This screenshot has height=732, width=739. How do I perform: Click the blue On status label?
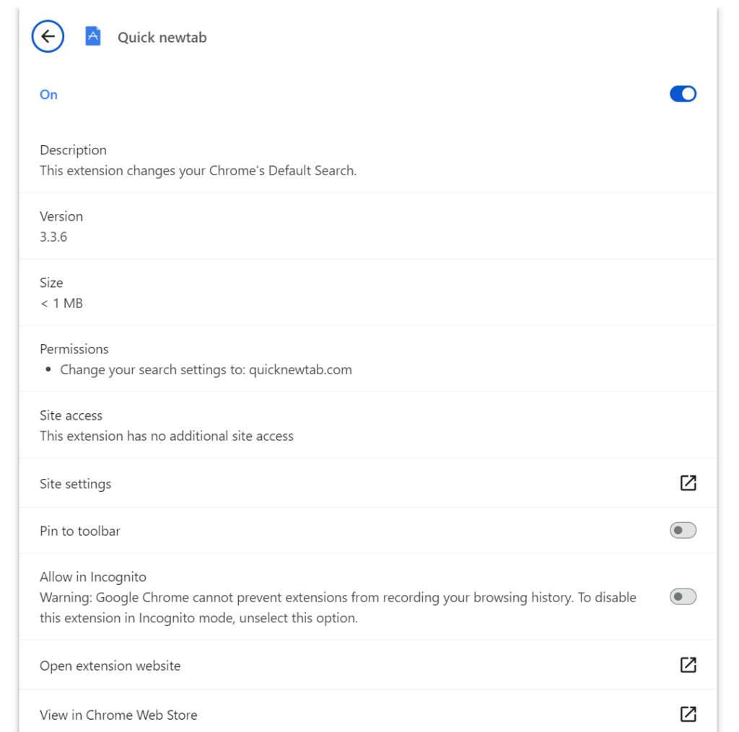[x=48, y=94]
